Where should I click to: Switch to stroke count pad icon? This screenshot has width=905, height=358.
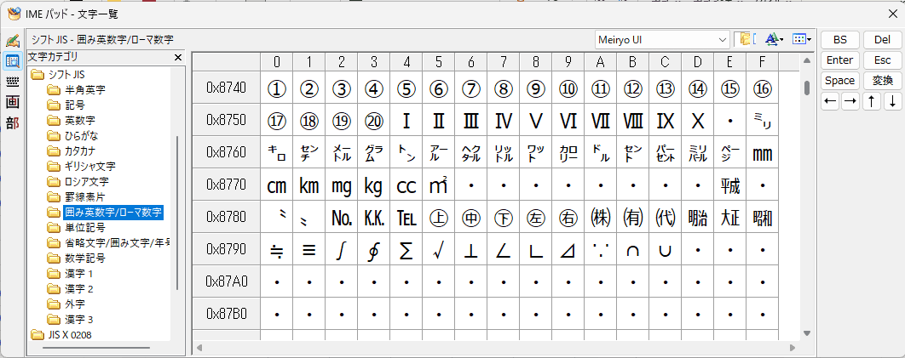pyautogui.click(x=12, y=102)
